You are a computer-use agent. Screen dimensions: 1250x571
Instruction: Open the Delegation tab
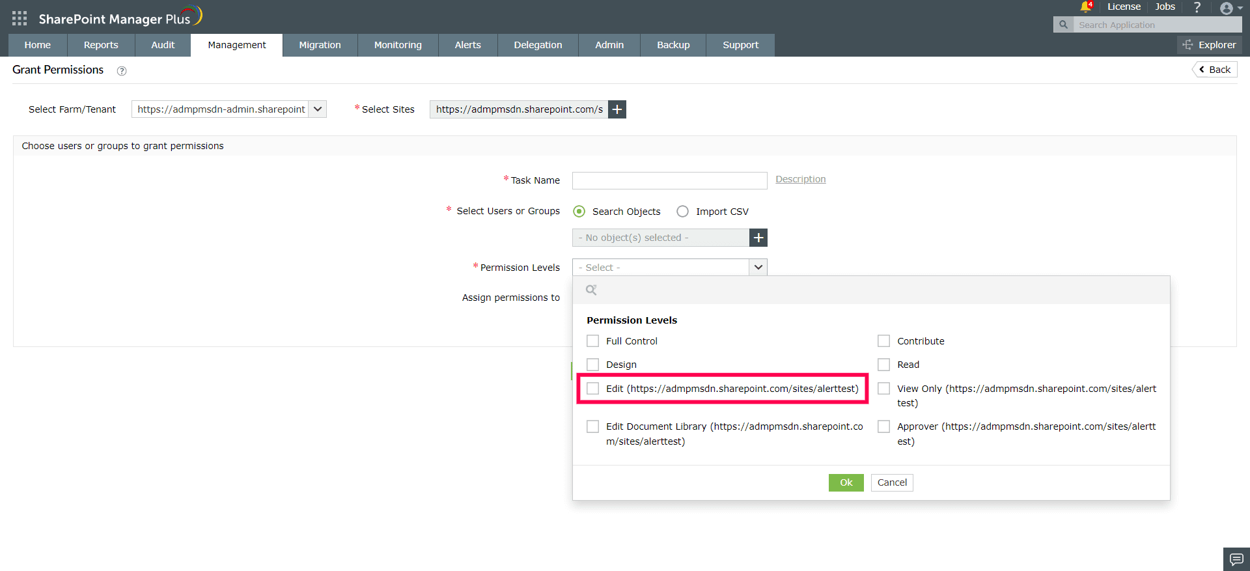(538, 45)
